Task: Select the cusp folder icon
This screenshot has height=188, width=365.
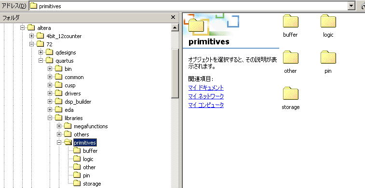Action: pyautogui.click(x=58, y=85)
